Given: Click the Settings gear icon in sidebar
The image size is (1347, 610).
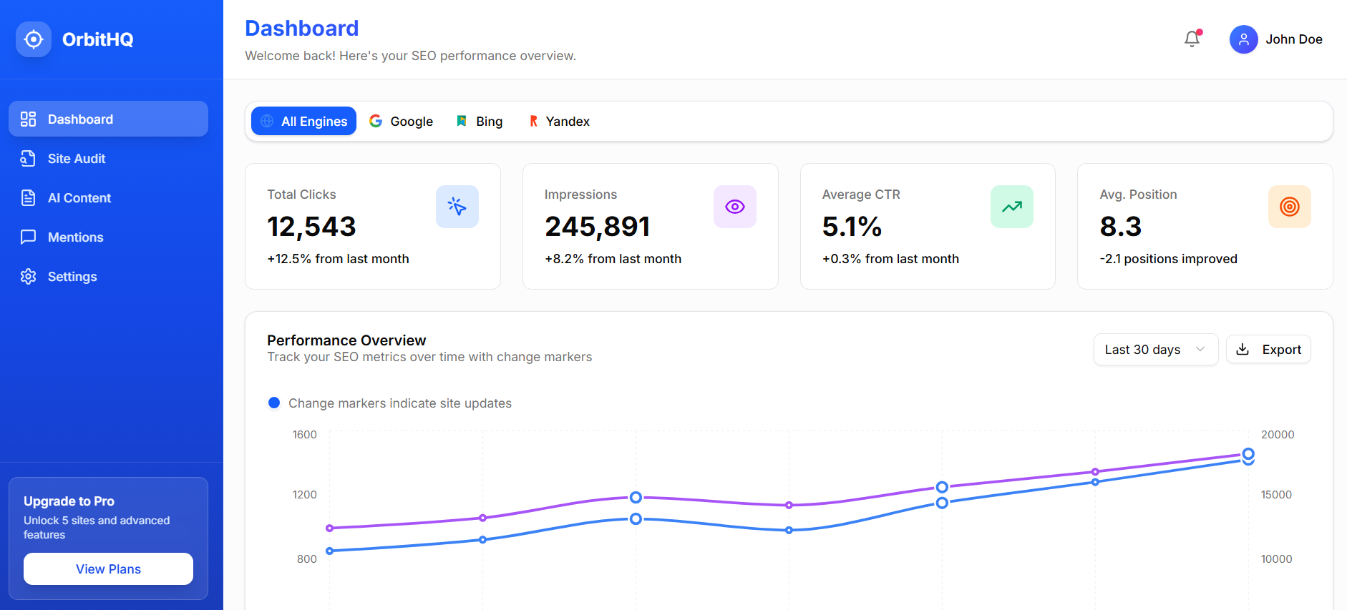Looking at the screenshot, I should tap(29, 277).
